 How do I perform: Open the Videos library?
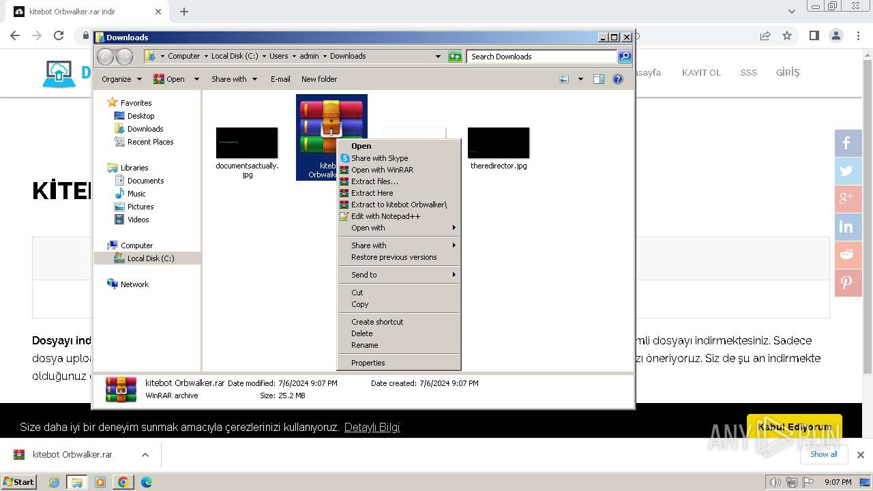pos(138,220)
